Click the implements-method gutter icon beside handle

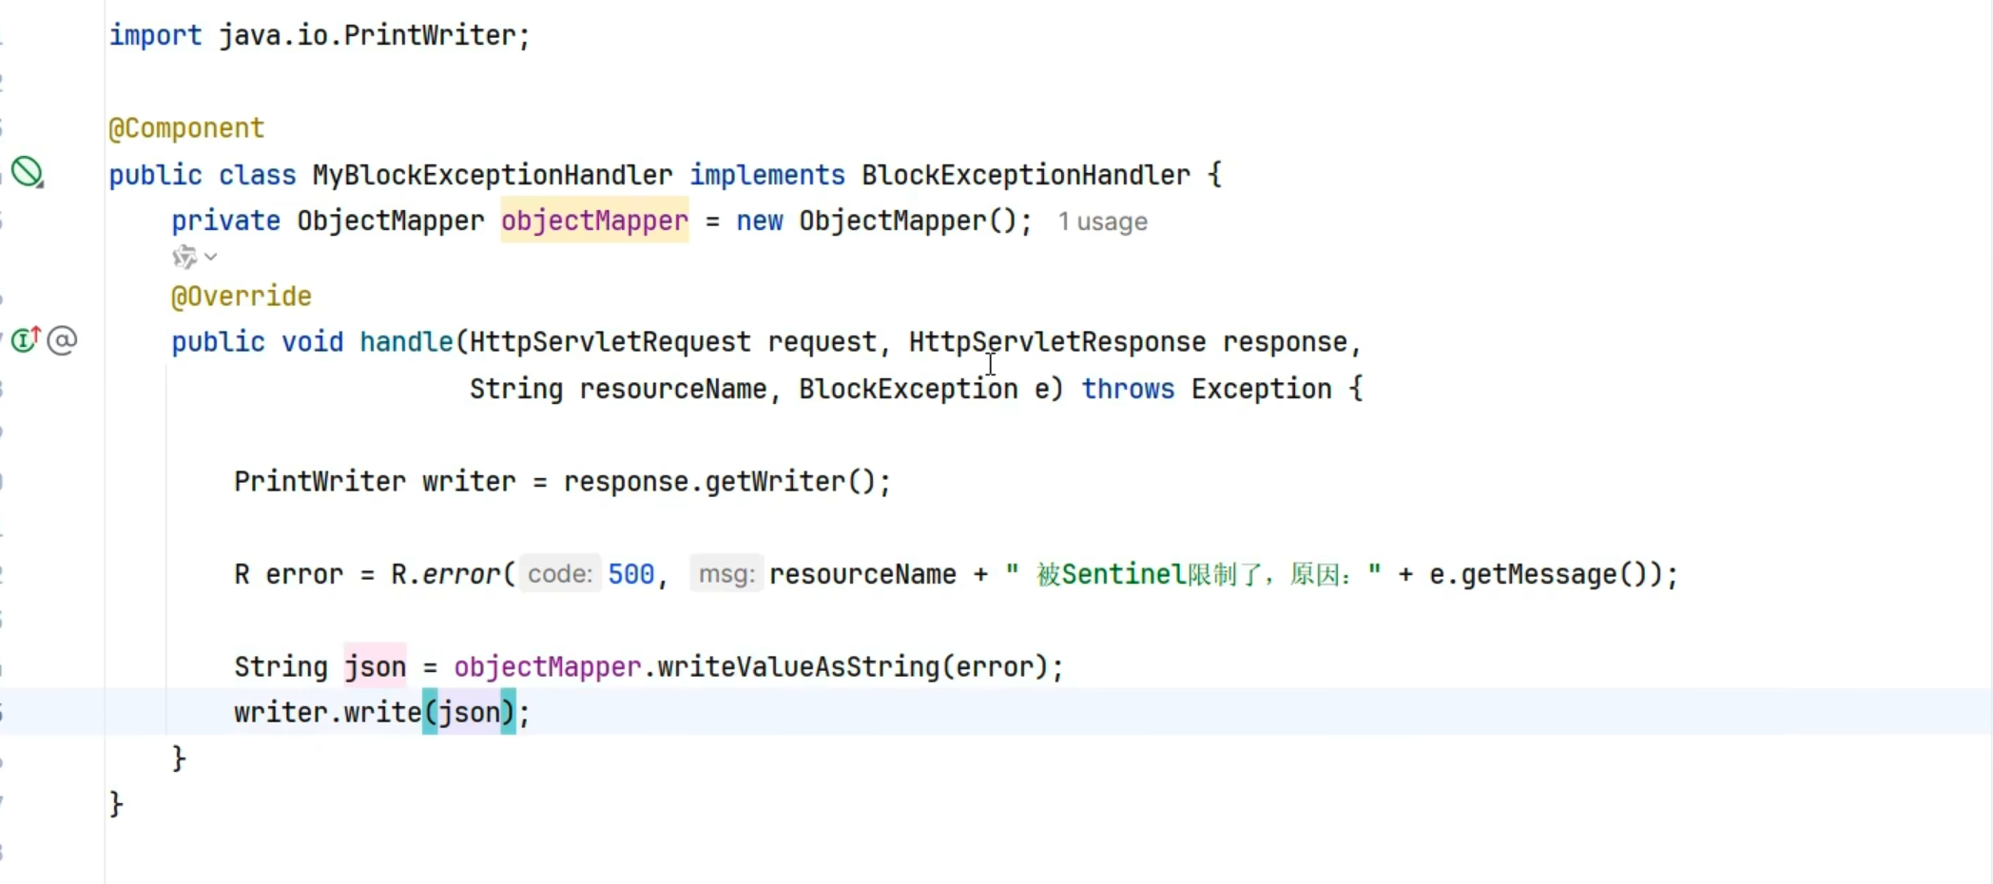26,339
